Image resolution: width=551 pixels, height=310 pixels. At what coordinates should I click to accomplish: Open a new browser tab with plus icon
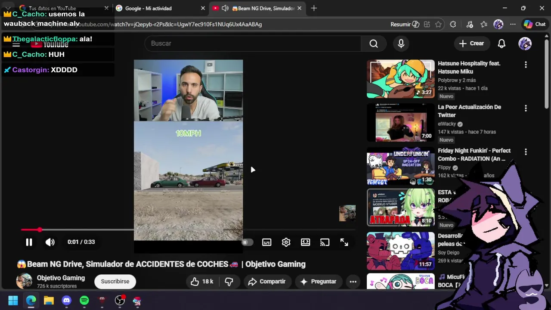tap(314, 8)
